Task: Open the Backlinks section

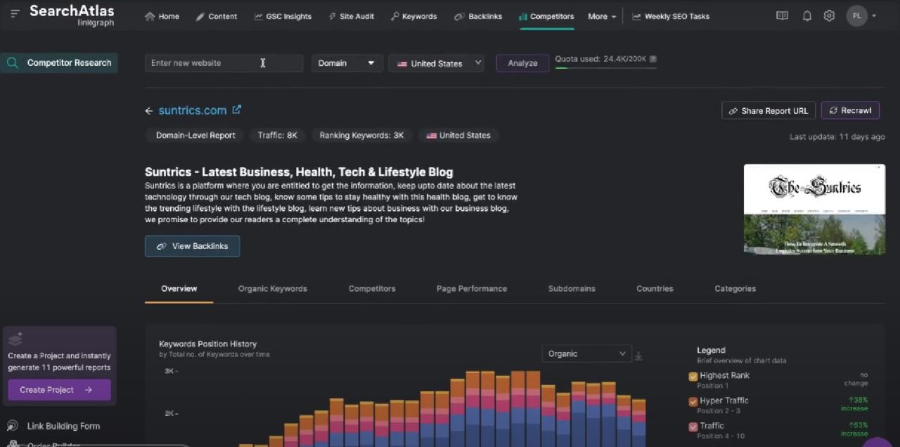Action: pyautogui.click(x=478, y=16)
